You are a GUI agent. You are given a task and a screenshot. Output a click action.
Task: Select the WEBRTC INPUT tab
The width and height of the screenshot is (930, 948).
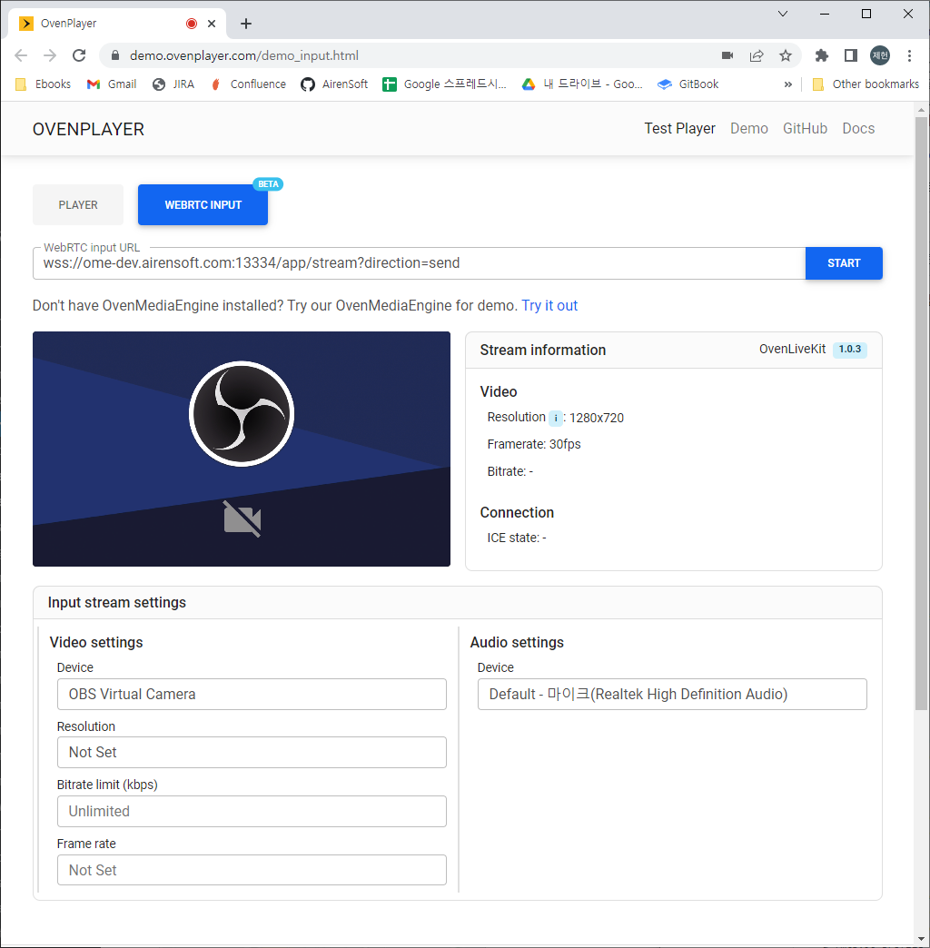click(x=202, y=204)
